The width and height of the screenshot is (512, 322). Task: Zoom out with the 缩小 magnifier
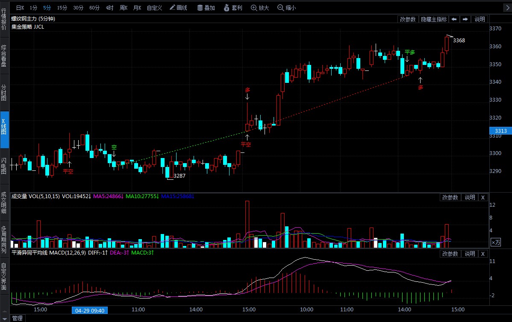click(x=286, y=8)
